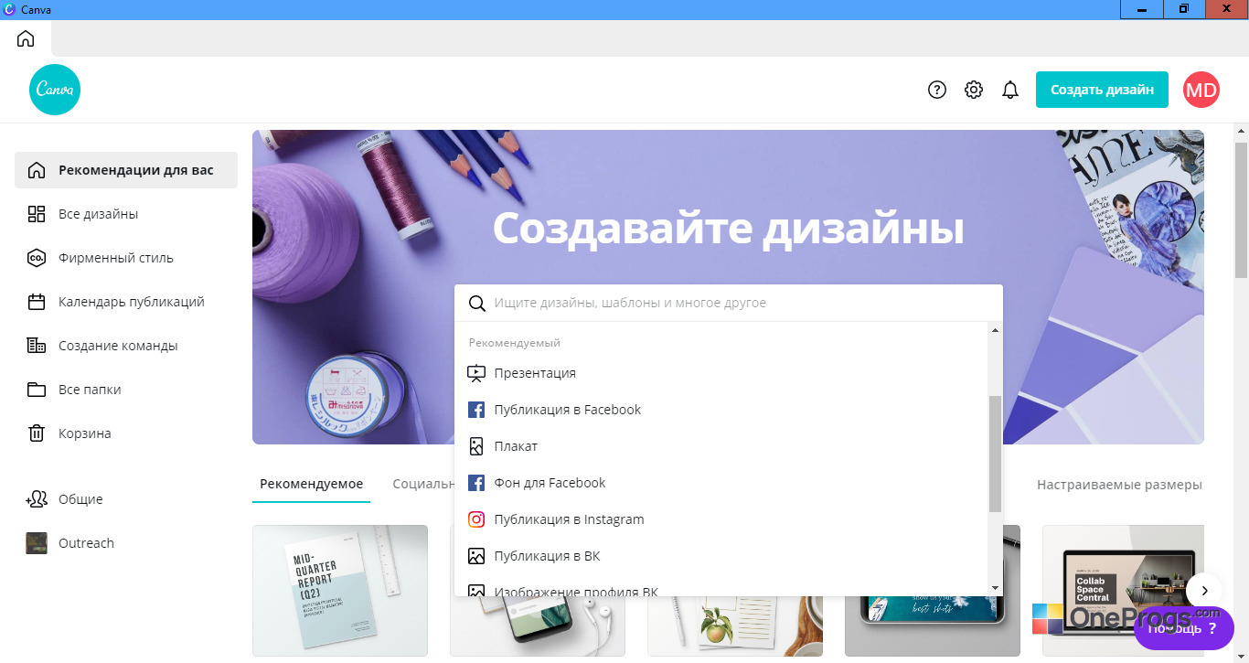The width and height of the screenshot is (1249, 663).
Task: Click the Общие people icon
Action: (x=37, y=499)
